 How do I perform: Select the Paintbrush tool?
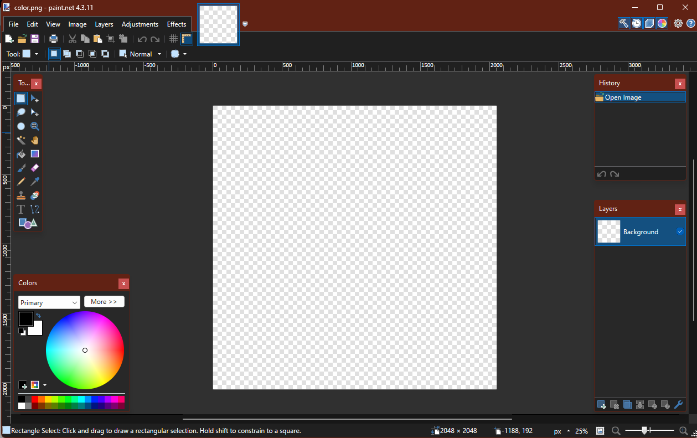click(x=21, y=168)
